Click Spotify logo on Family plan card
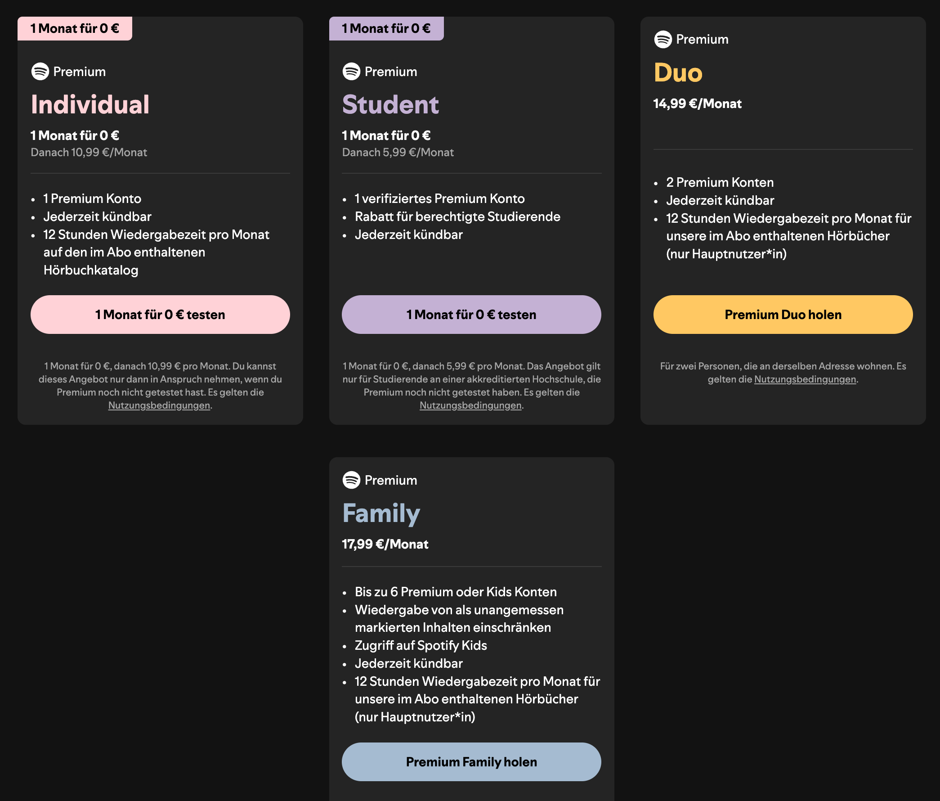Screen dimensions: 940x801 point(351,480)
